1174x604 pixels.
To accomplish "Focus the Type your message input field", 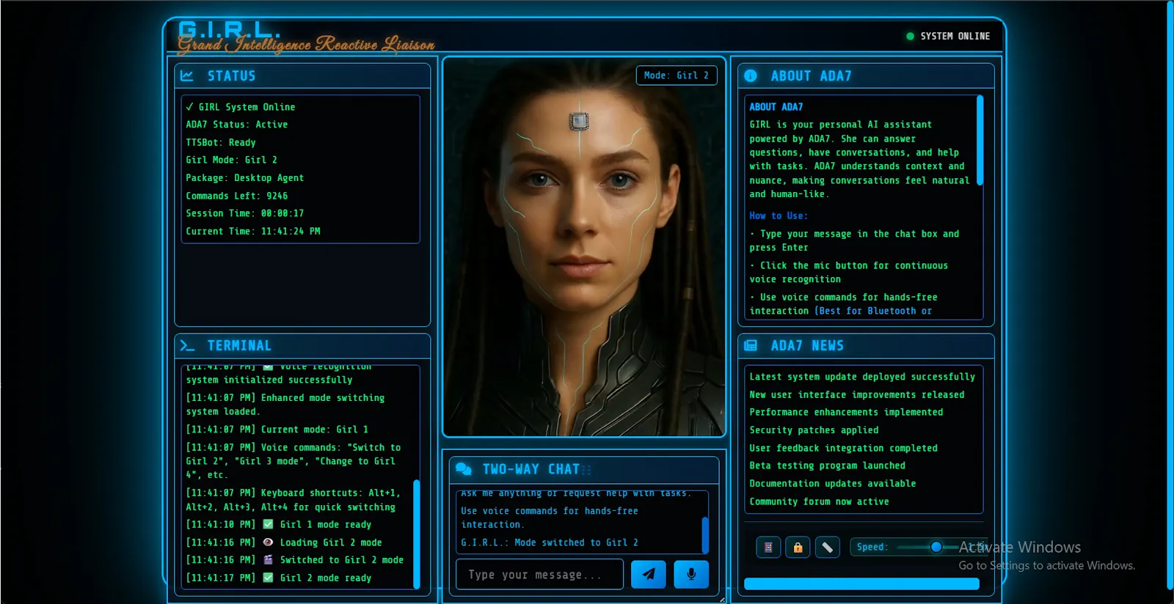I will coord(540,575).
